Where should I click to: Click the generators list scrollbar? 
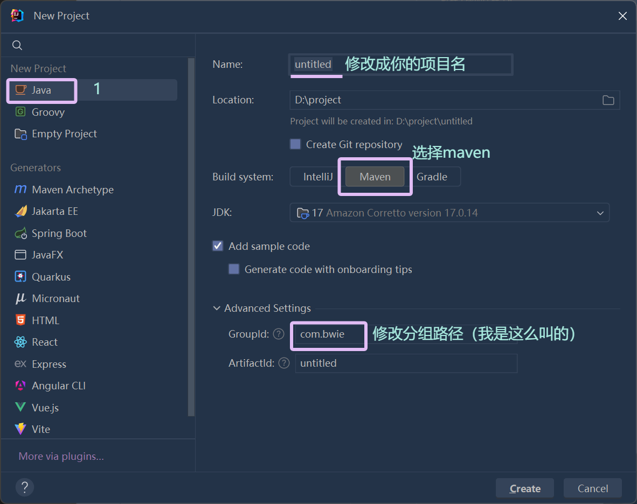(x=191, y=237)
